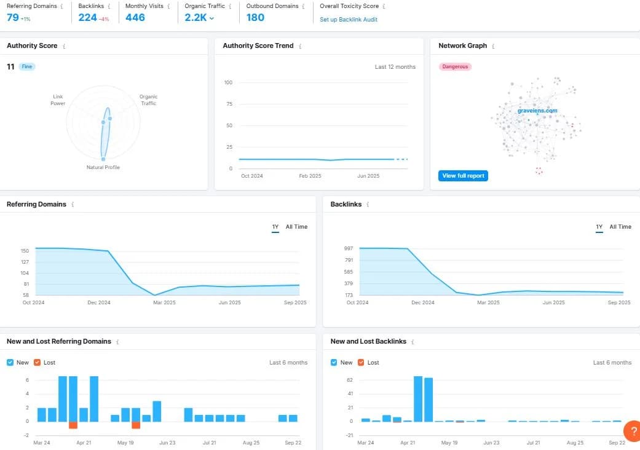Click Last 6 months label in Referring Domains
Viewport: 640px width, 450px height.
pos(288,363)
